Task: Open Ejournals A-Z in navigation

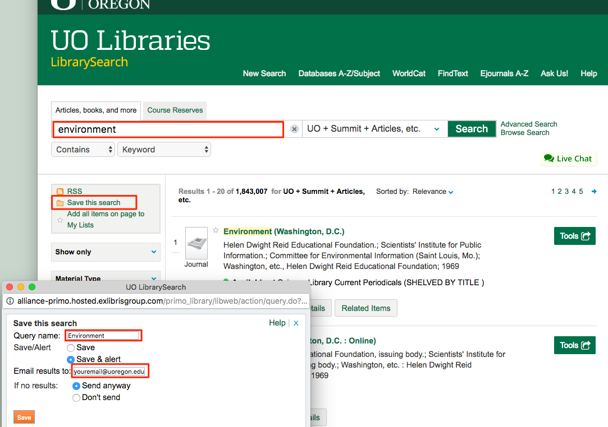Action: pos(505,73)
